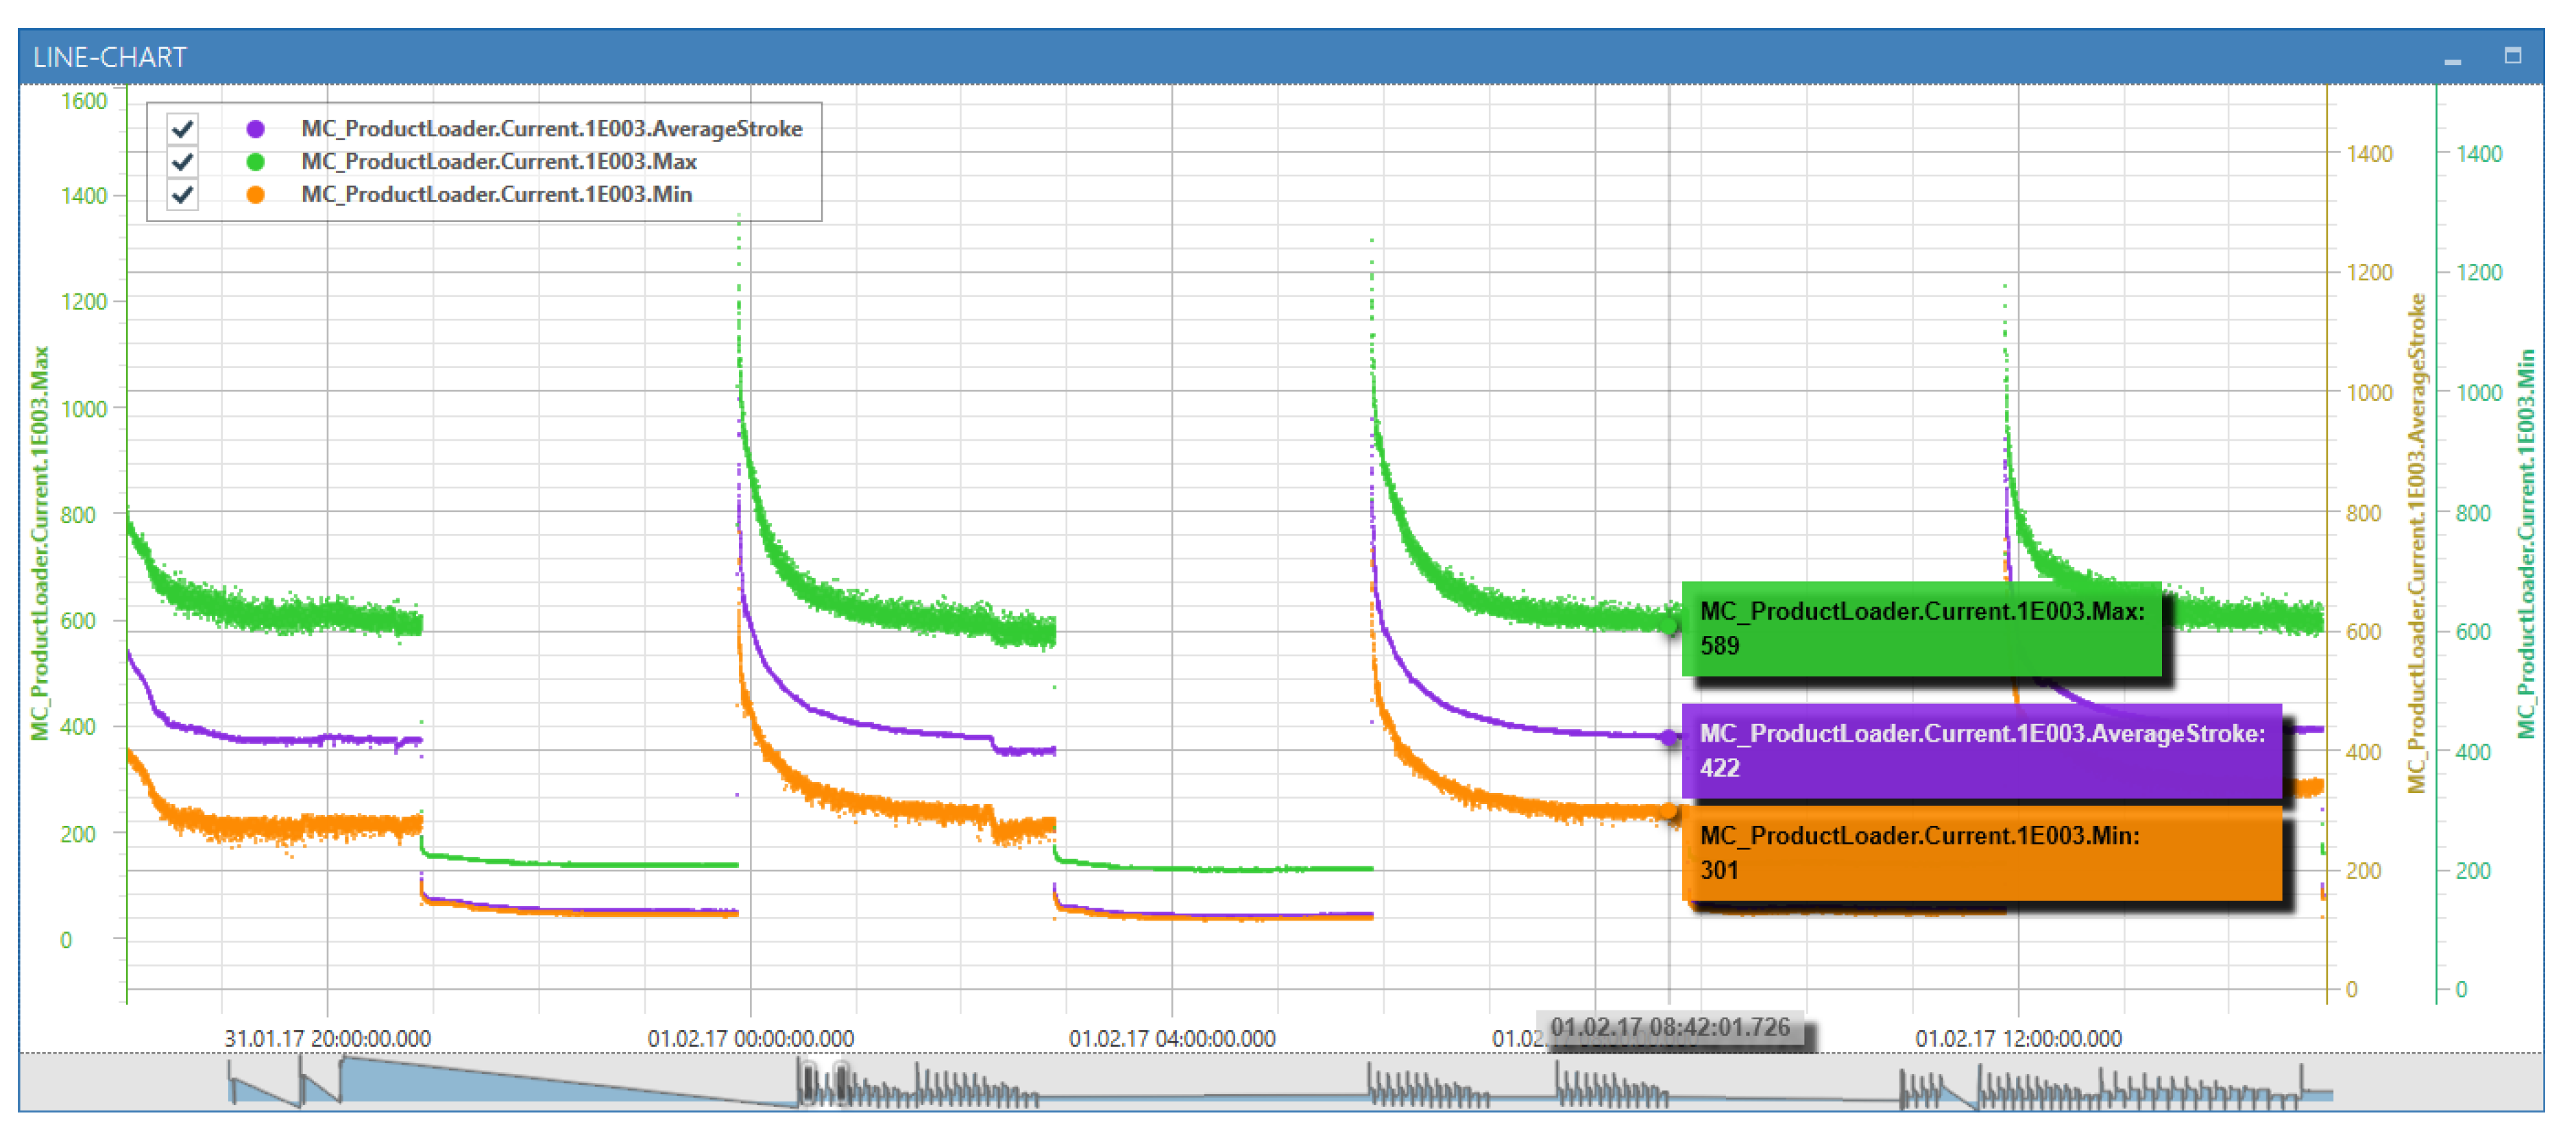Click the orange Min legend dot
This screenshot has width=2576, height=1131.
(256, 194)
